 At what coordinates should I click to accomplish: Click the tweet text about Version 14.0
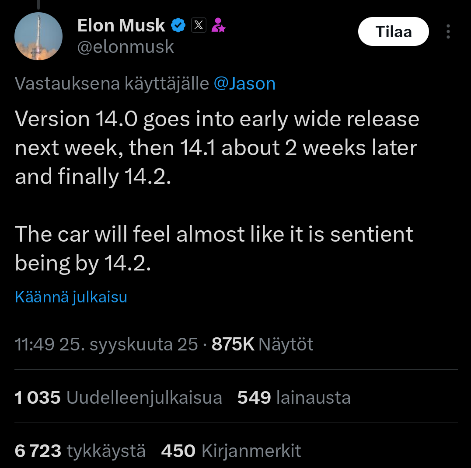pos(216,148)
